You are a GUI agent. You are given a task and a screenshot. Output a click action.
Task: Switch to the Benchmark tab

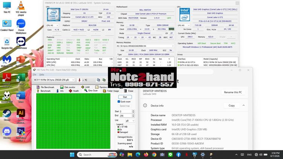pos(43,91)
